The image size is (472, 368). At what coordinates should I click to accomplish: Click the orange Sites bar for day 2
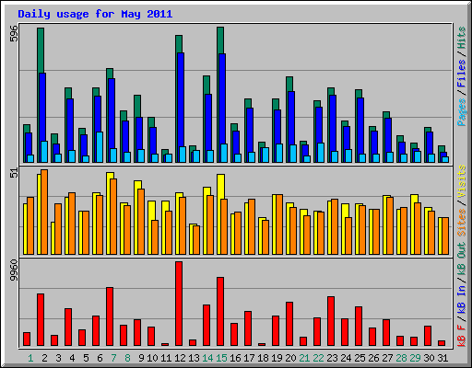coord(44,212)
